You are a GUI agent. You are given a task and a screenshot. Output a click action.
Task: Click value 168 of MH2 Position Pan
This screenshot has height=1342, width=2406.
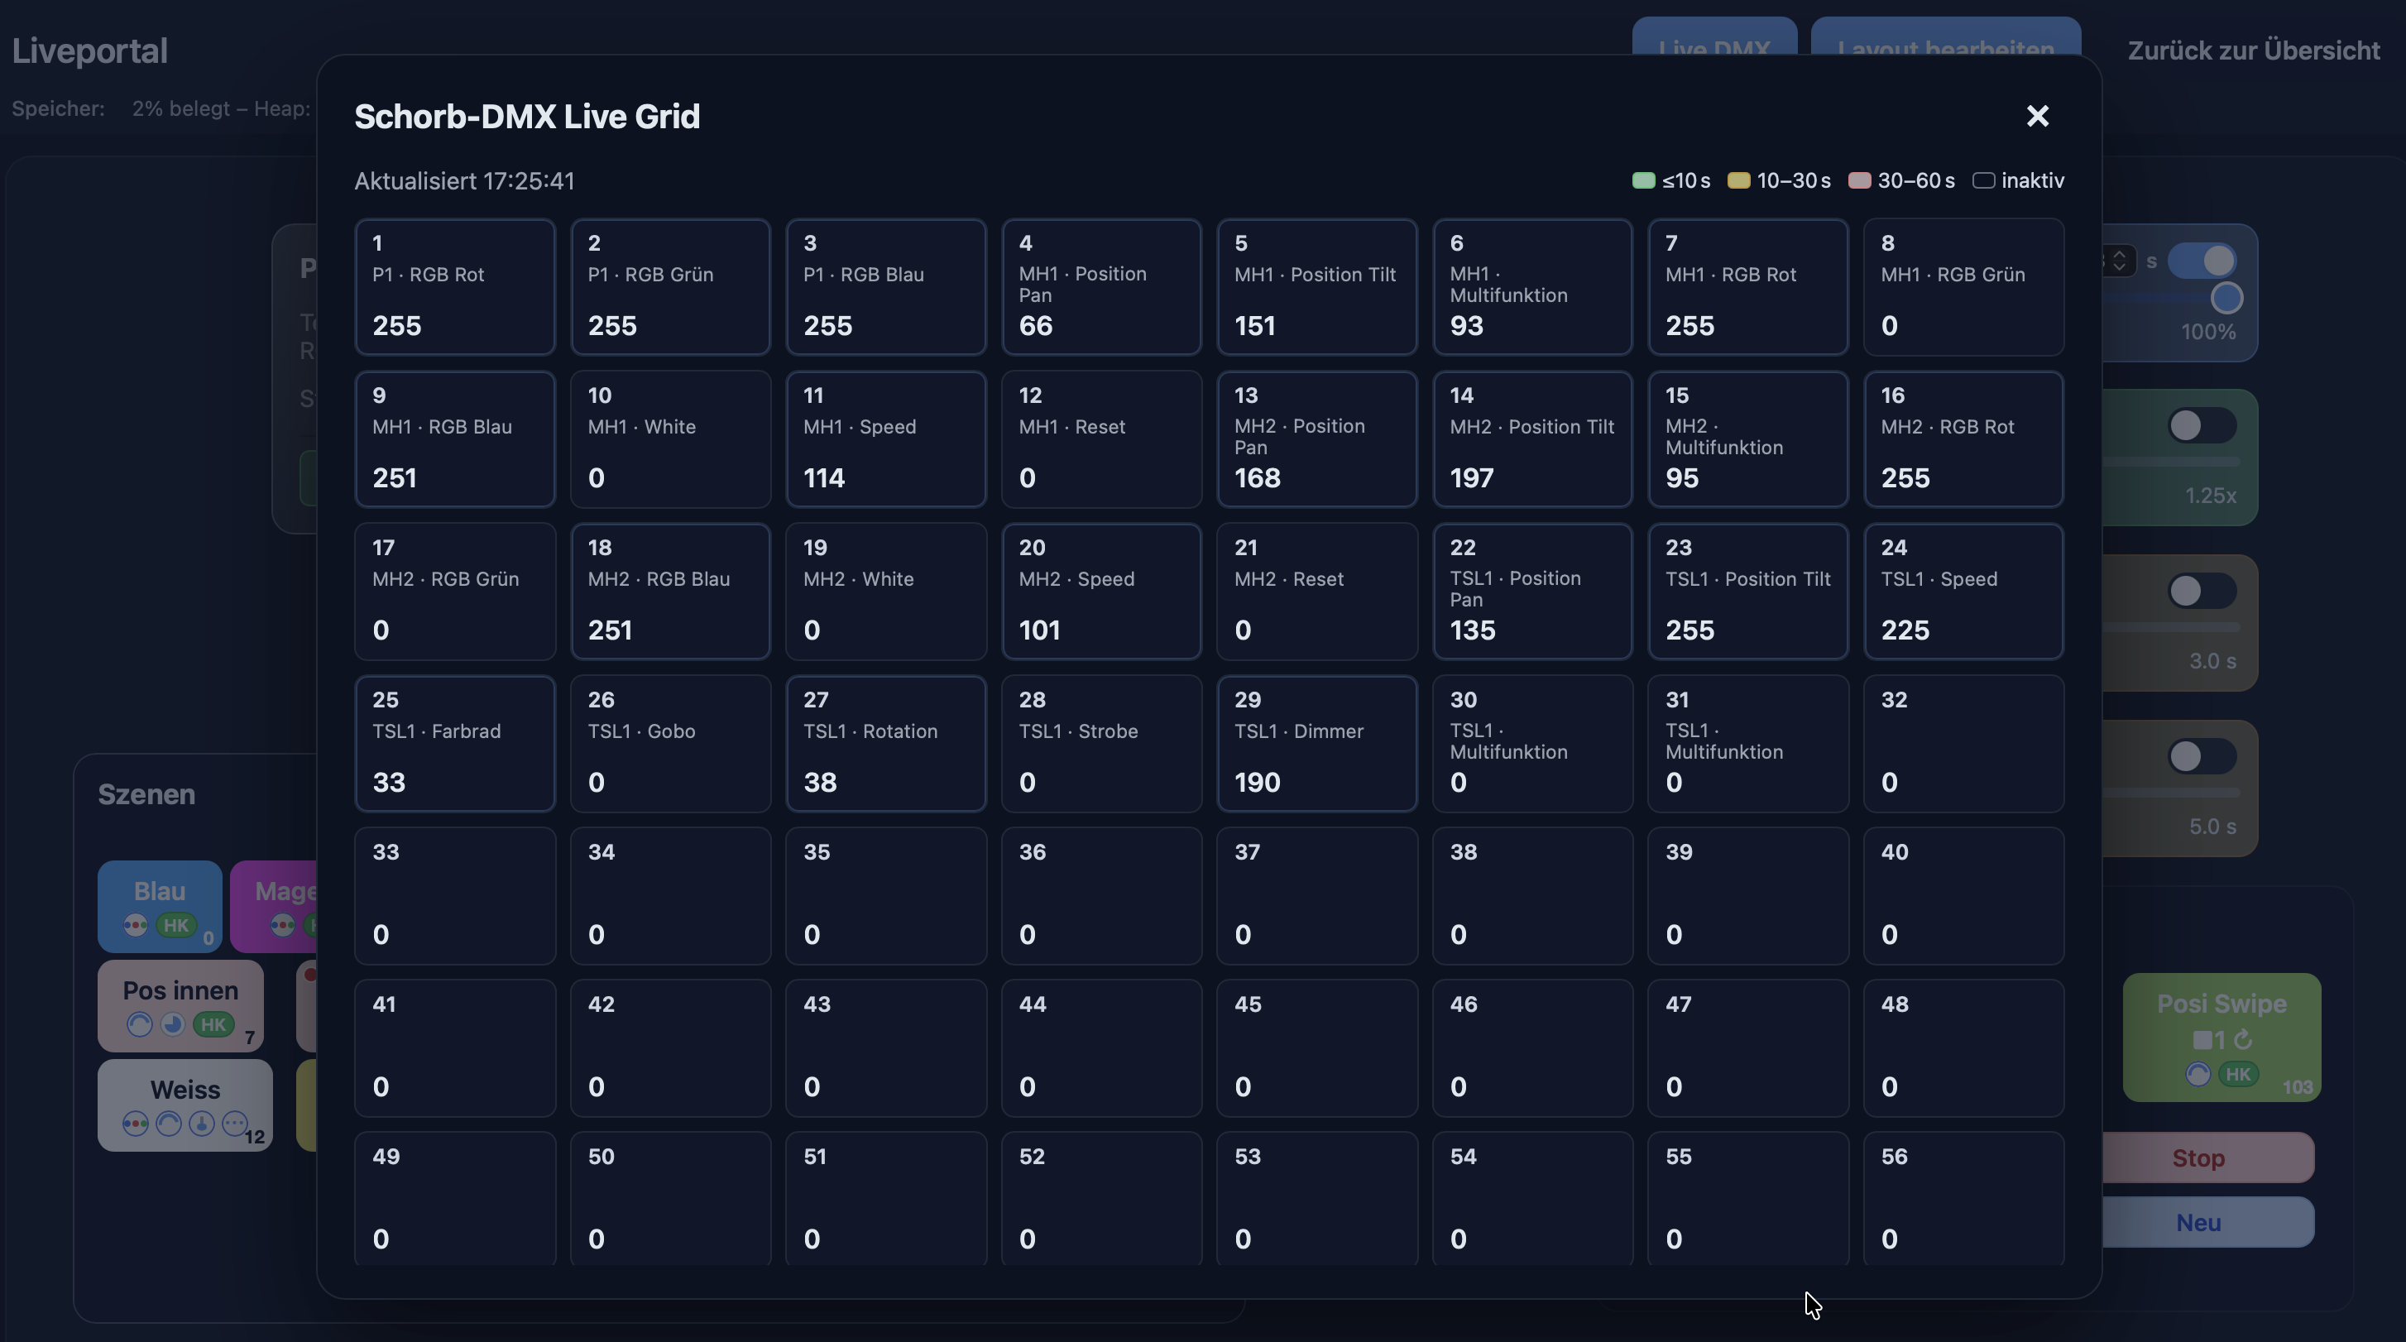coord(1257,478)
